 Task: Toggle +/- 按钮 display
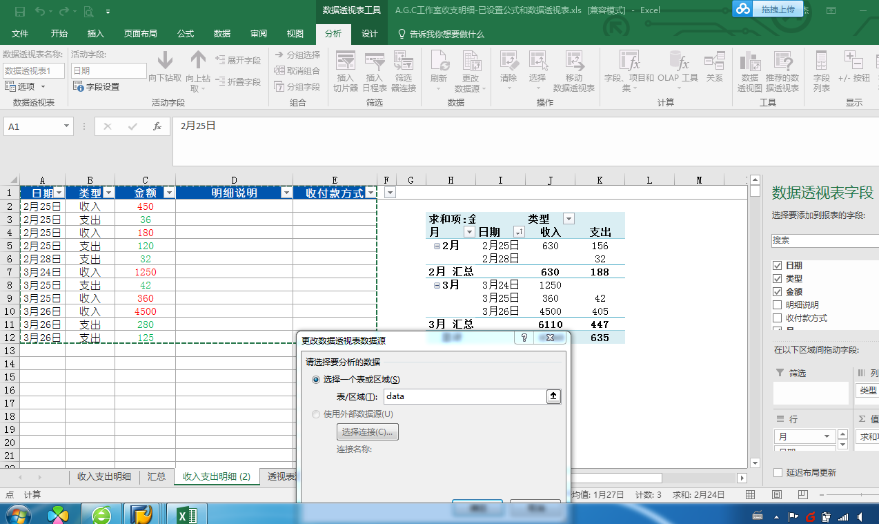pos(854,67)
